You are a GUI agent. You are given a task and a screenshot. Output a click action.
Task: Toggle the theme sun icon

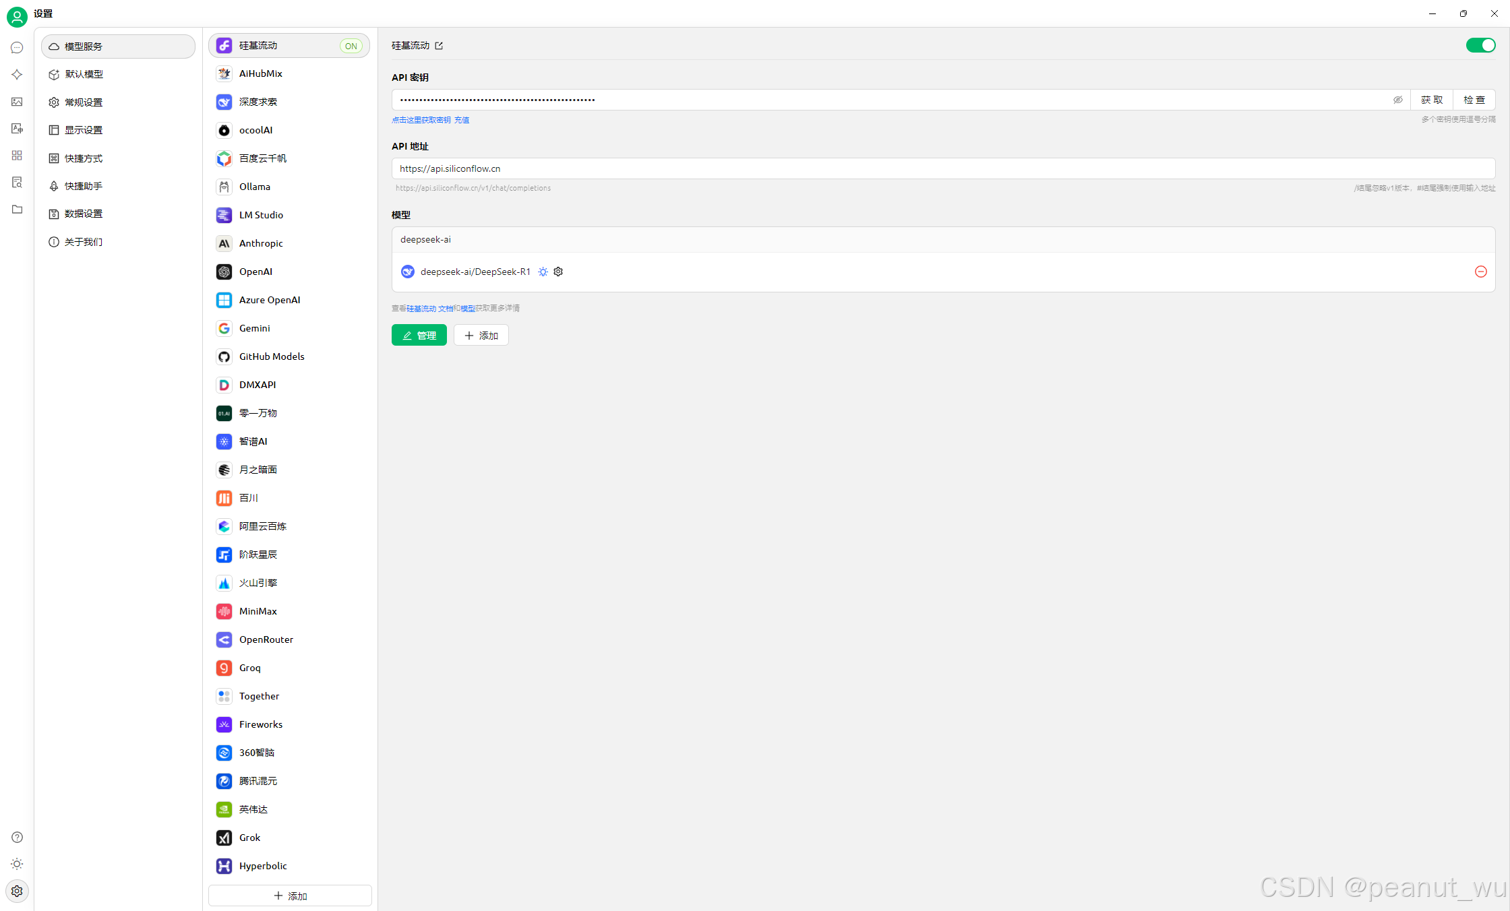point(17,864)
